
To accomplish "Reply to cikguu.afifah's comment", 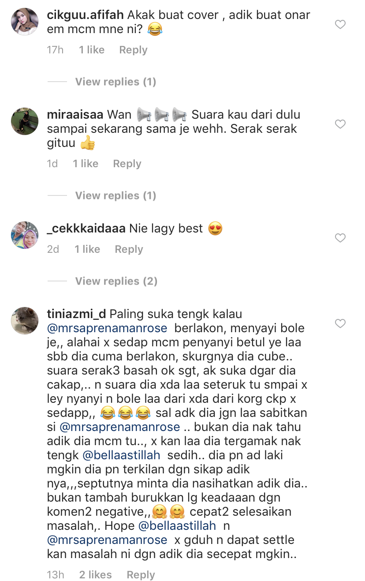I will (133, 50).
